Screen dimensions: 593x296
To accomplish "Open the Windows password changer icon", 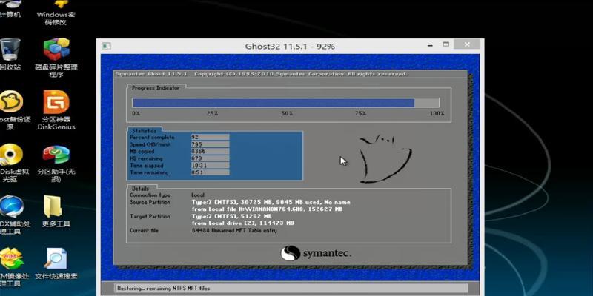I will (56, 13).
